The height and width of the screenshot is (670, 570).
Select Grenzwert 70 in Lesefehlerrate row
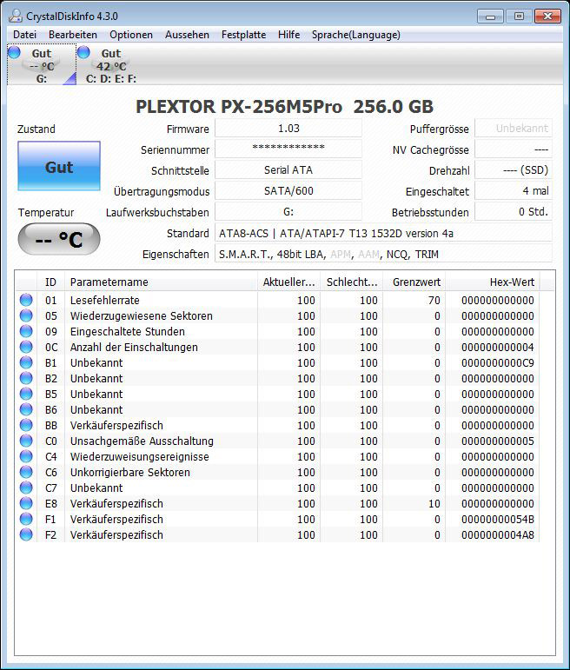(434, 301)
